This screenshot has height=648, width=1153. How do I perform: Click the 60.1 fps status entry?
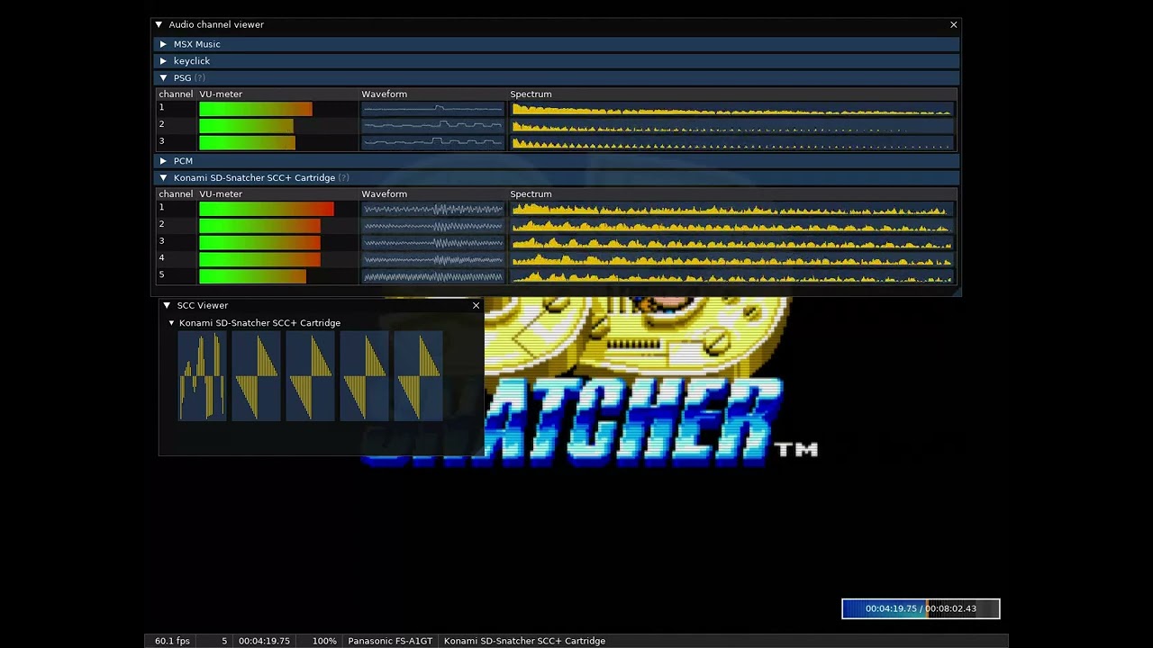pos(172,641)
